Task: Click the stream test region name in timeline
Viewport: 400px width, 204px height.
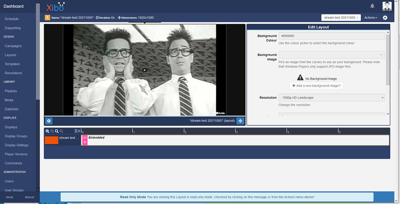Action: tap(69, 138)
